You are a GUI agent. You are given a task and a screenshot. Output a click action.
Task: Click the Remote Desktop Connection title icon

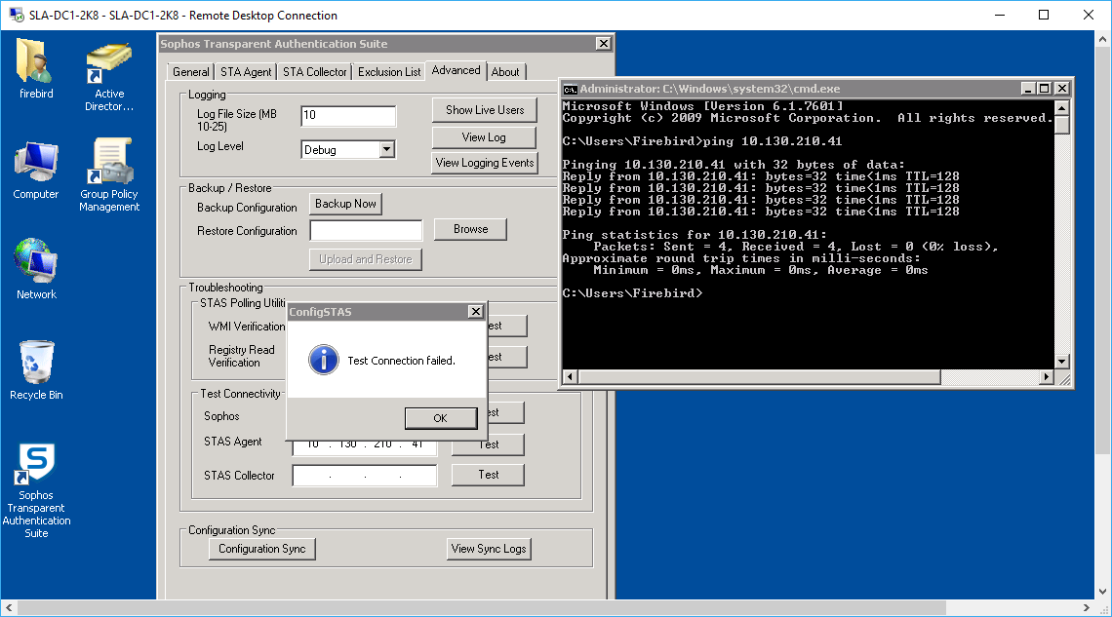click(x=16, y=15)
